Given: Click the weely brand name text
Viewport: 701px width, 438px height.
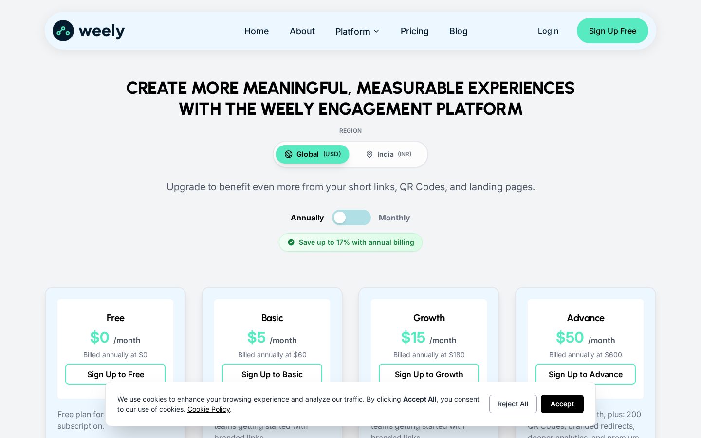Looking at the screenshot, I should pyautogui.click(x=102, y=31).
